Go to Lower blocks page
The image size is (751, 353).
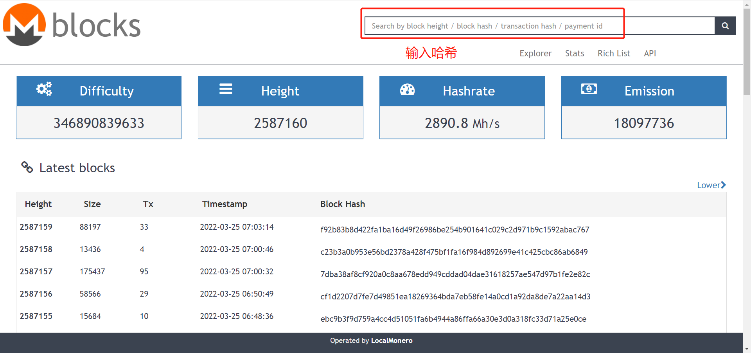(x=711, y=185)
